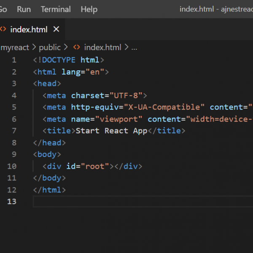Place cursor in "Start React App" title text
The height and width of the screenshot is (253, 253).
coord(111,131)
